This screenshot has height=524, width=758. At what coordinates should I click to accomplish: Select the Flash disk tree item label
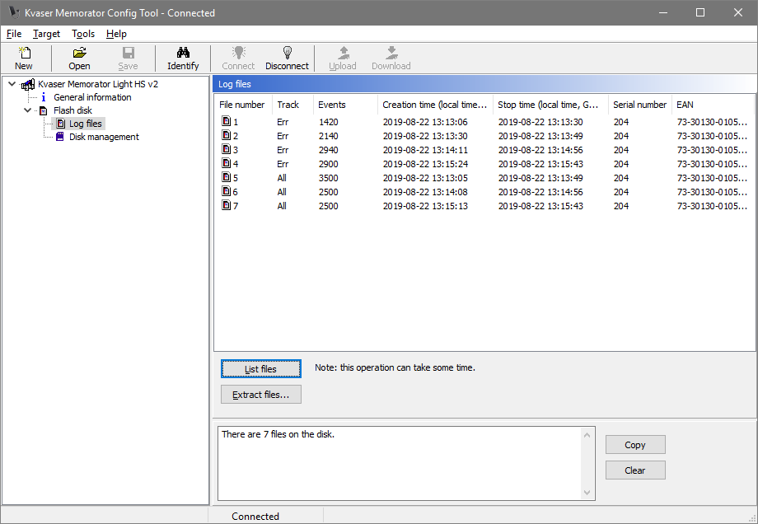73,110
